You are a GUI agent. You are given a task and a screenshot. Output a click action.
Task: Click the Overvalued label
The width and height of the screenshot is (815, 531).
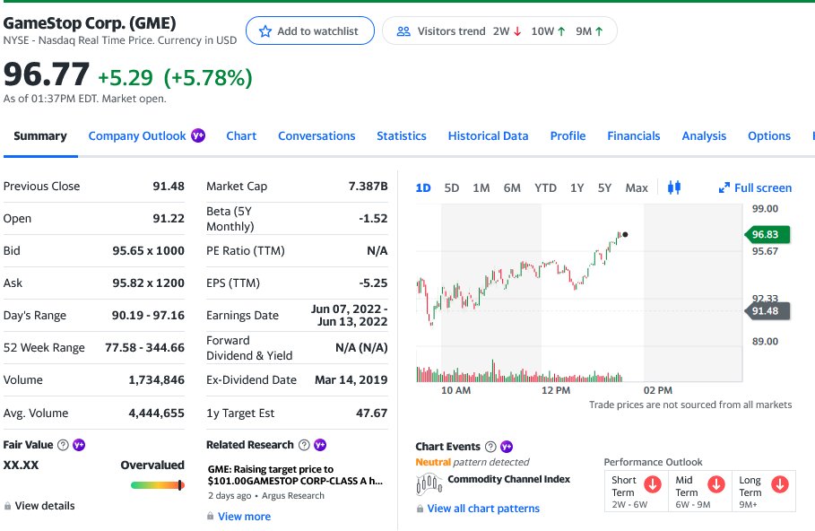point(152,465)
